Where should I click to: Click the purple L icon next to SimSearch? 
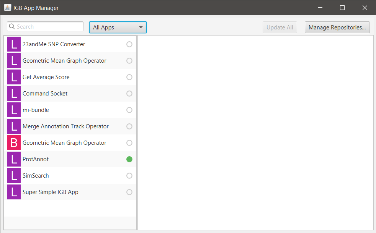pyautogui.click(x=14, y=176)
